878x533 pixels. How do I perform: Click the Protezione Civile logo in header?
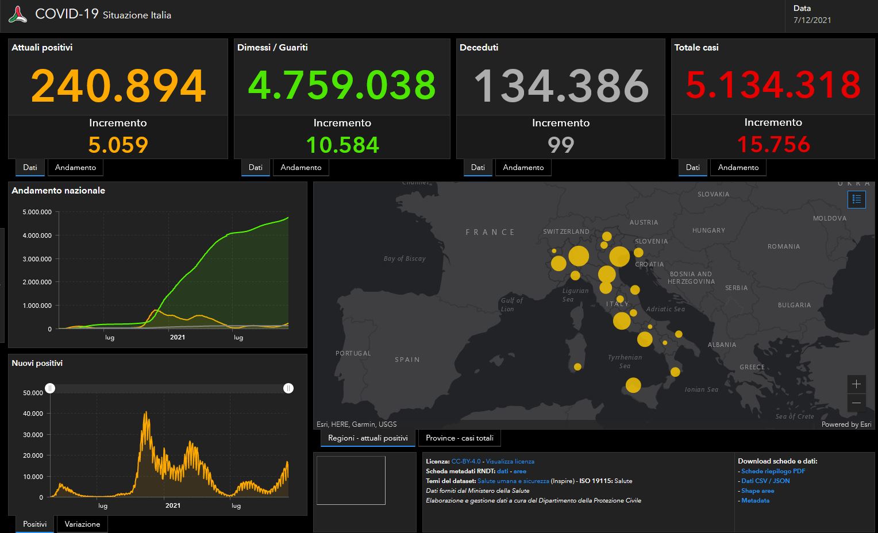tap(18, 14)
